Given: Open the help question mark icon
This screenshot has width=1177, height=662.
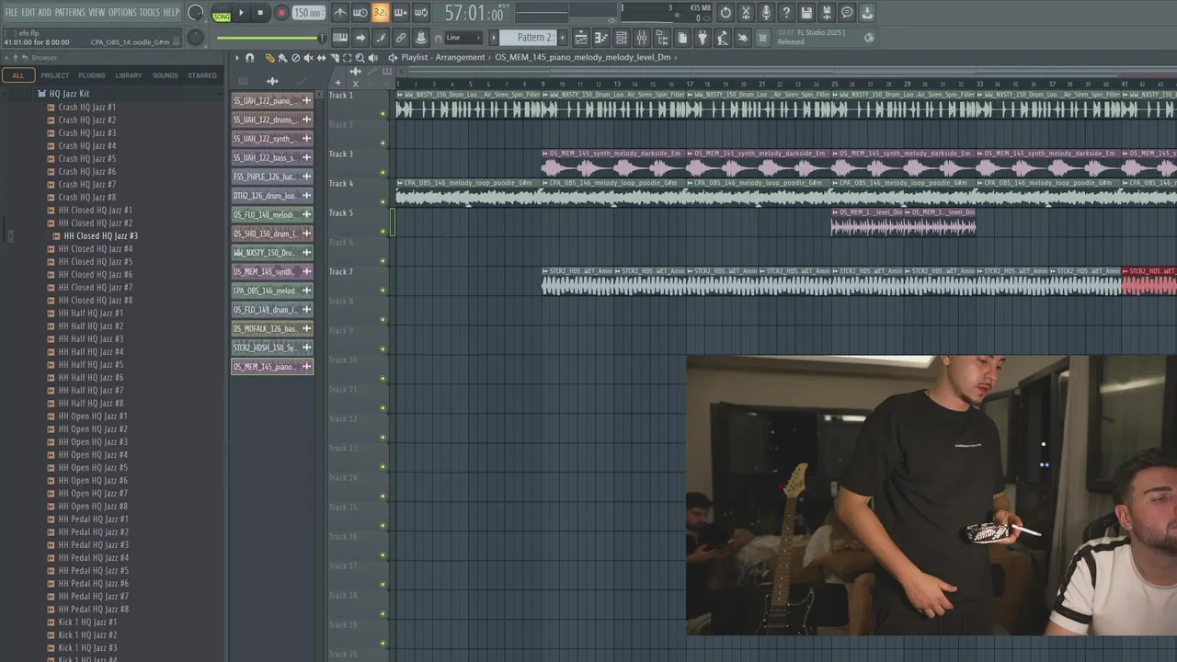Looking at the screenshot, I should point(786,13).
